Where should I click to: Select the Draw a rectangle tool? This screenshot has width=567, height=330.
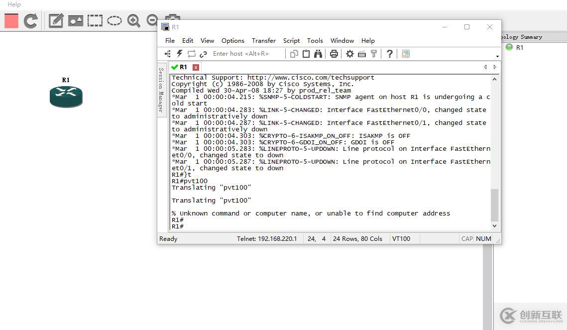pos(95,20)
